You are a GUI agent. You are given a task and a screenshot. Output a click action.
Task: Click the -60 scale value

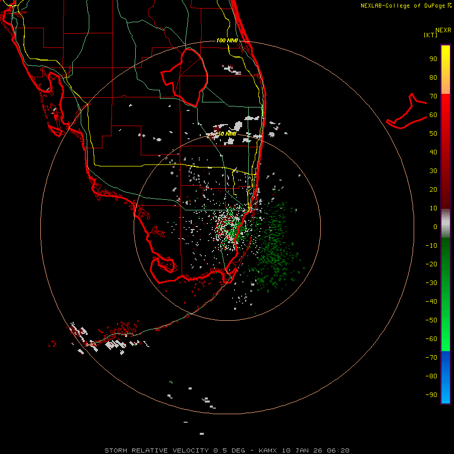tap(431, 339)
